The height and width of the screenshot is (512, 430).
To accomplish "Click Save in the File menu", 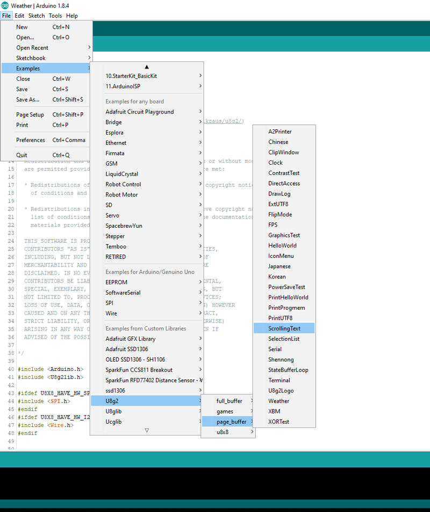I will pyautogui.click(x=47, y=89).
